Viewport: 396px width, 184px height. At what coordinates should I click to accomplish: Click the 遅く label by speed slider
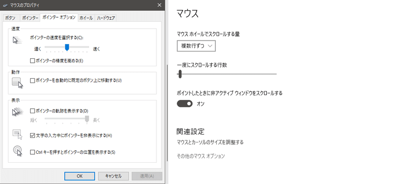point(38,49)
